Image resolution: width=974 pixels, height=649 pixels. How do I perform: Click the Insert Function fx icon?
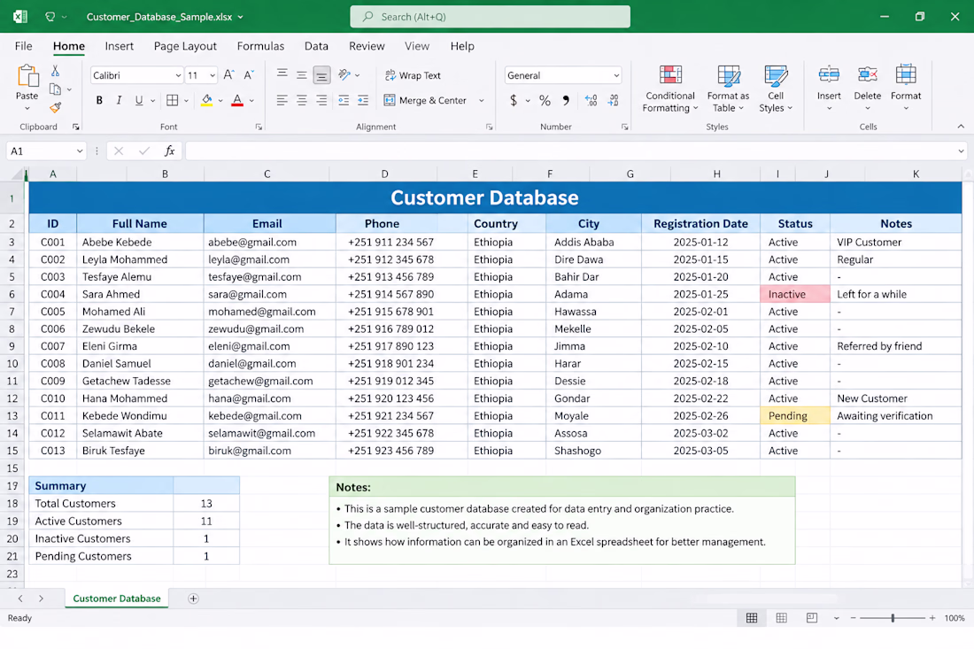(169, 151)
